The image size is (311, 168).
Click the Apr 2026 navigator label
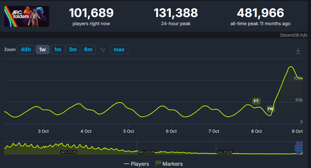146,152
